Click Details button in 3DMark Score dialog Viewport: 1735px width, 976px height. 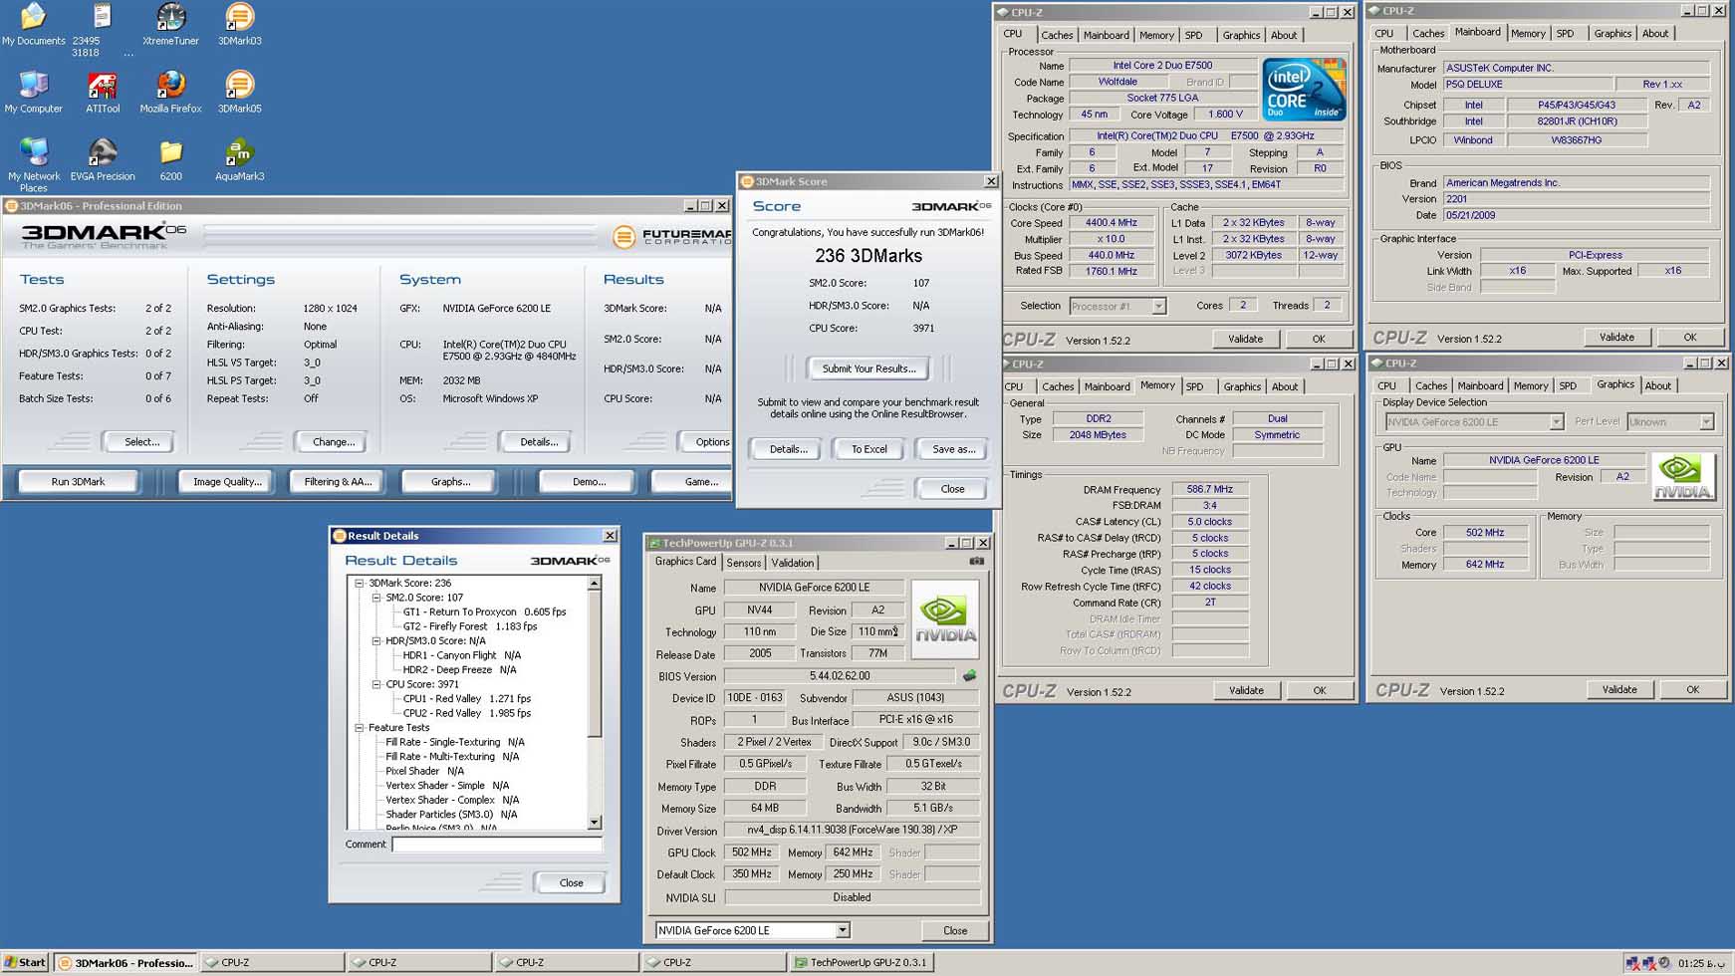click(788, 449)
